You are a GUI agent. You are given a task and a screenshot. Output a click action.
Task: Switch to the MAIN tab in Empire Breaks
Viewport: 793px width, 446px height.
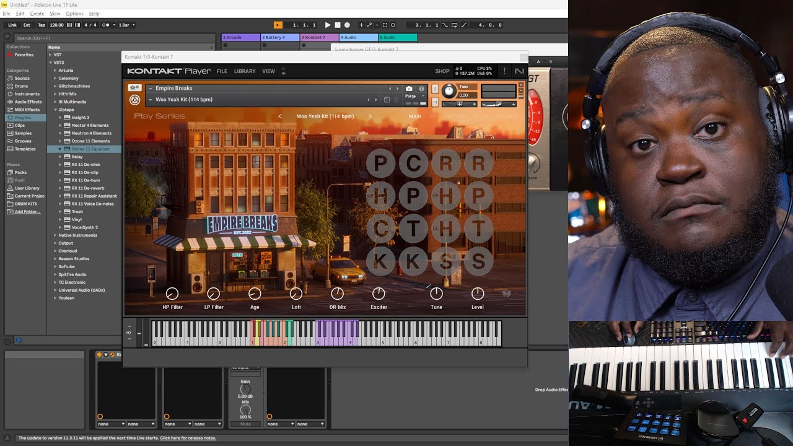(415, 116)
